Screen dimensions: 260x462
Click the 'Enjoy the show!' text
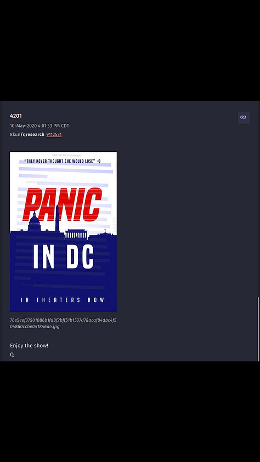(x=29, y=346)
